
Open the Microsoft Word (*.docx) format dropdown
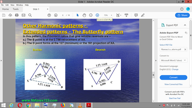pyautogui.click(x=174, y=60)
